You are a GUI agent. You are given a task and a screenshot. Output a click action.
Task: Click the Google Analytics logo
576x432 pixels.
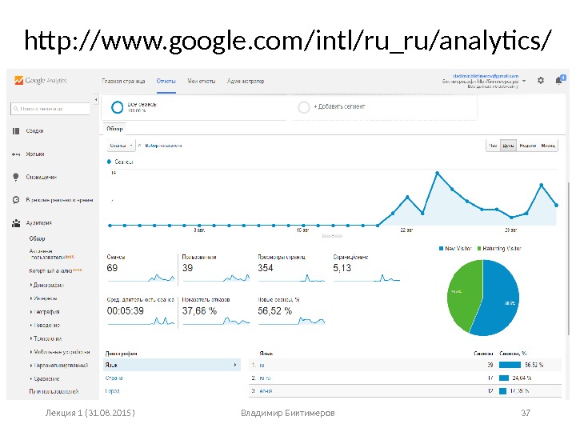[x=41, y=81]
